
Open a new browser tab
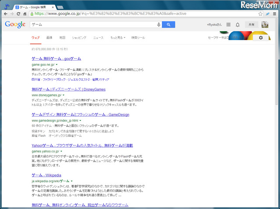click(x=60, y=7)
